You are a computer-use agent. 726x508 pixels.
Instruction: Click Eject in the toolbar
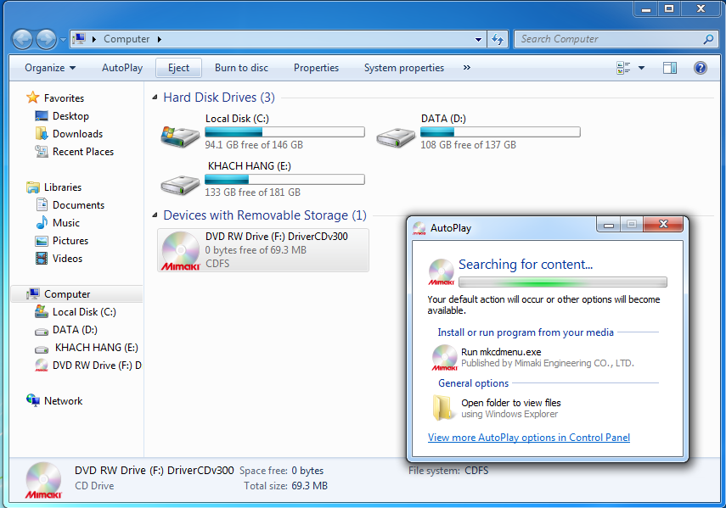178,68
